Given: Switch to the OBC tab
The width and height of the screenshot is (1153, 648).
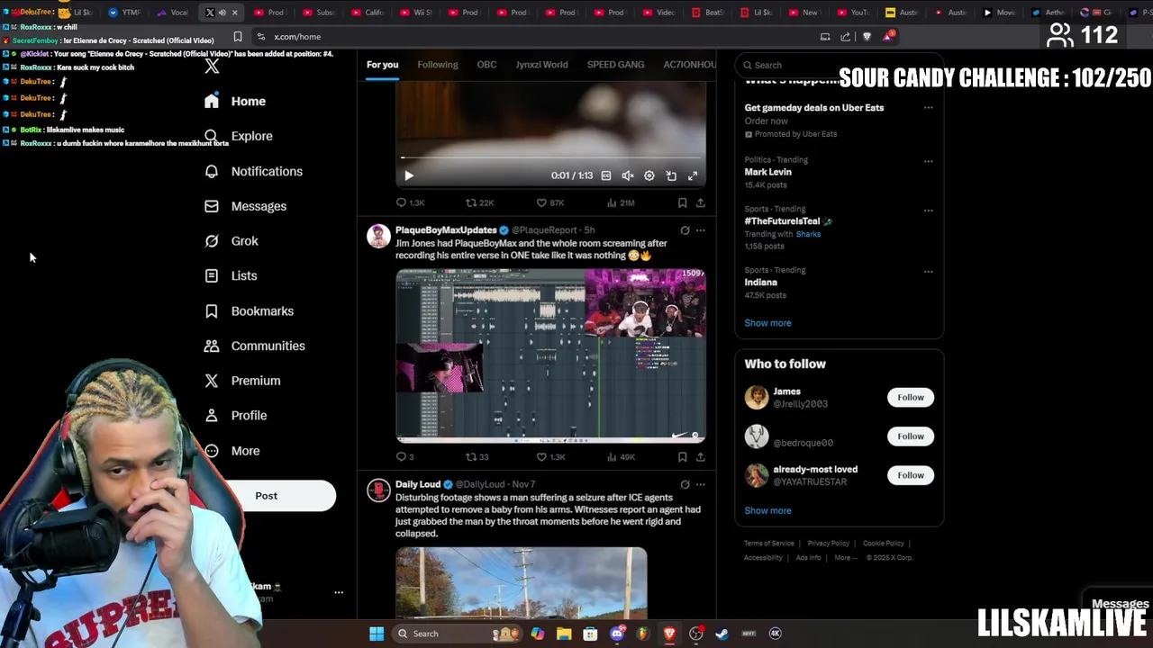Looking at the screenshot, I should point(486,65).
